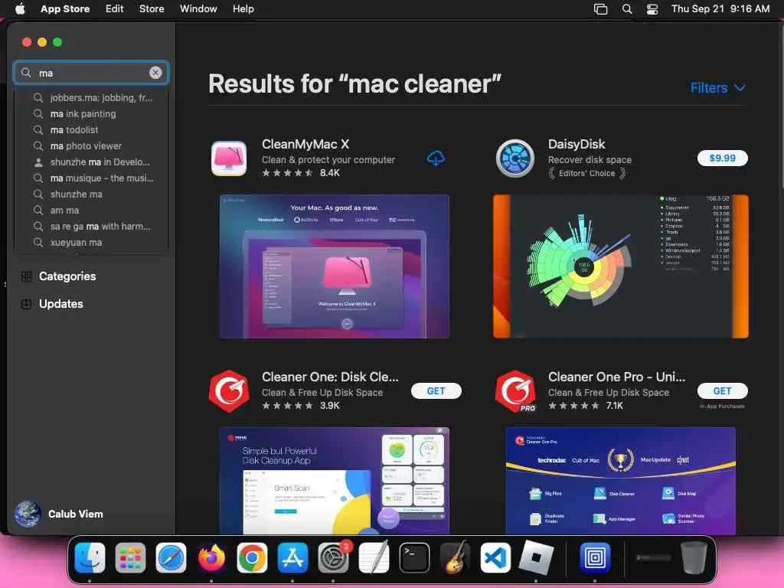Open the CleanMyMac X title link
Image resolution: width=784 pixels, height=588 pixels.
[305, 144]
